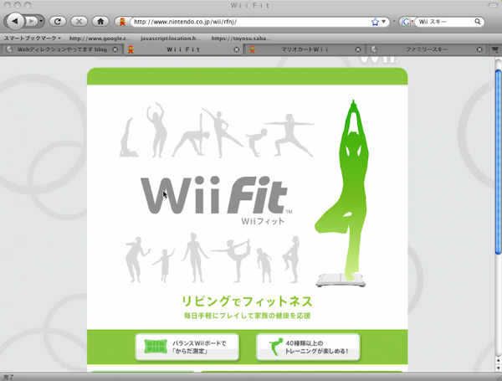
Task: Click the green Balance Board icon on button
Action: [156, 347]
